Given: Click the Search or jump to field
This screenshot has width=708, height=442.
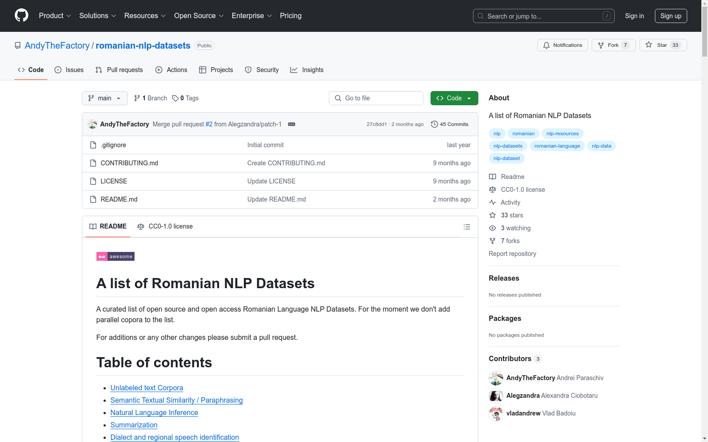Looking at the screenshot, I should point(544,16).
